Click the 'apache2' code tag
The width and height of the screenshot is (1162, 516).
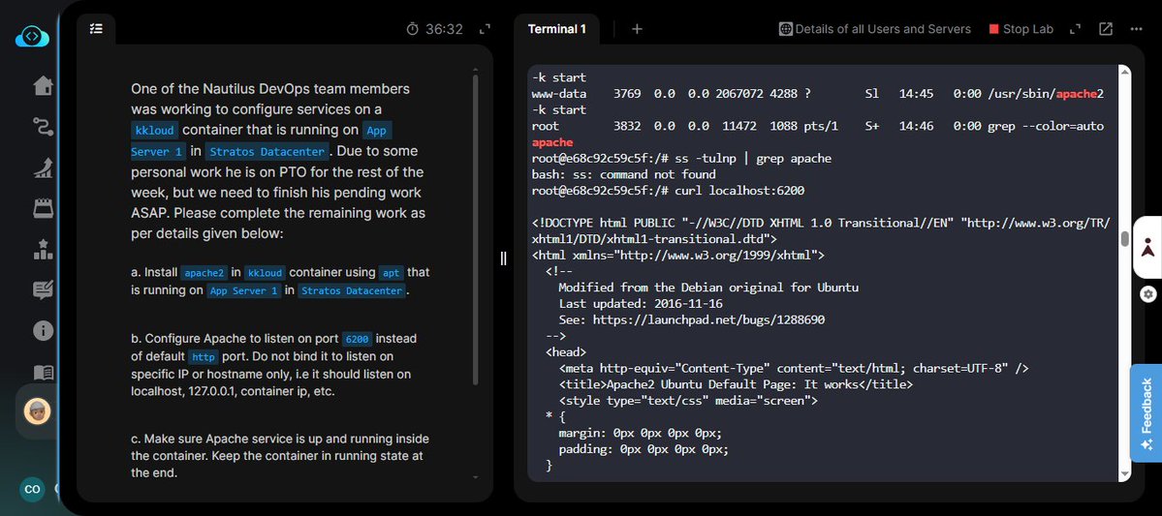pyautogui.click(x=204, y=272)
